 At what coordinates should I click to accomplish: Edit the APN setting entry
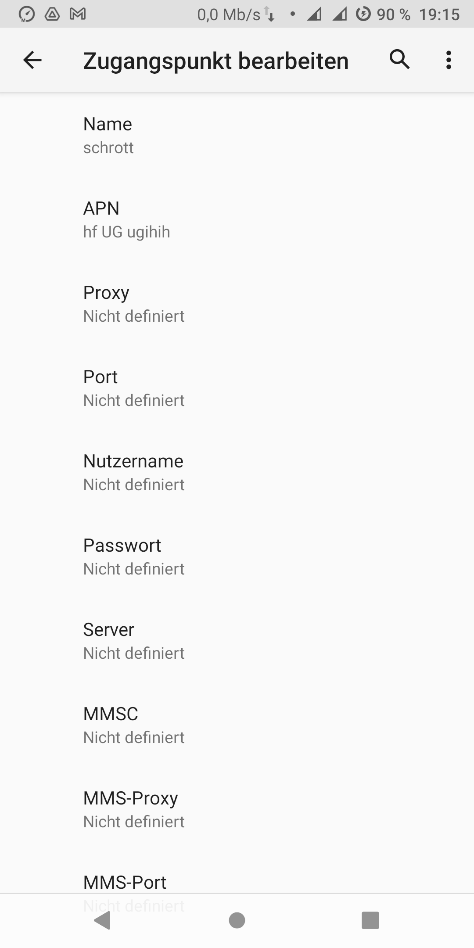237,219
